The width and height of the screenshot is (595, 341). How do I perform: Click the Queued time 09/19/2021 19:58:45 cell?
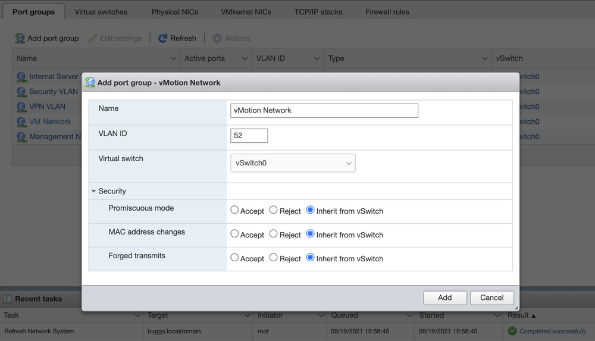(360, 331)
